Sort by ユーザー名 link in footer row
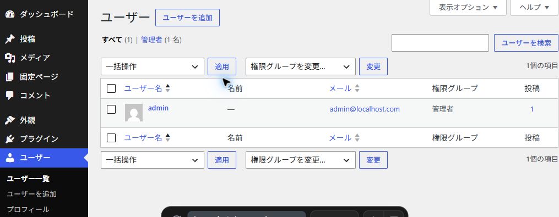The width and height of the screenshot is (559, 217). coord(143,138)
